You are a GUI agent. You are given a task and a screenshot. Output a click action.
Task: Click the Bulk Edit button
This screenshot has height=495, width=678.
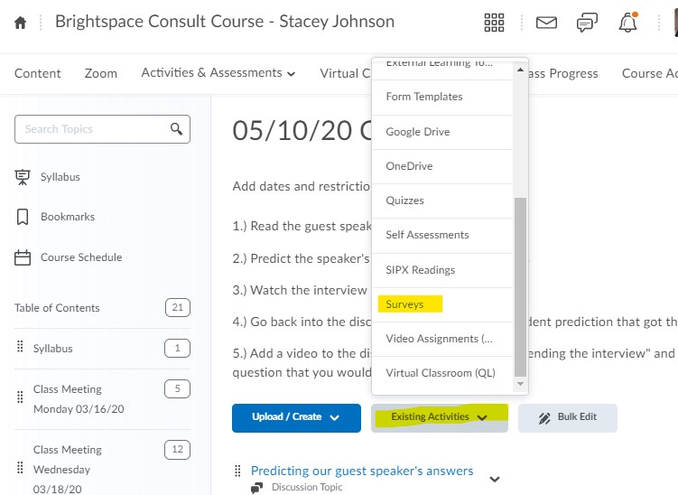[x=568, y=417]
